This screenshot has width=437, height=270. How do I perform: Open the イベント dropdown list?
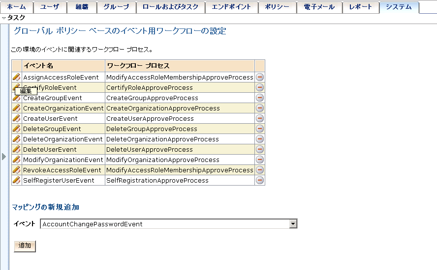tap(293, 224)
